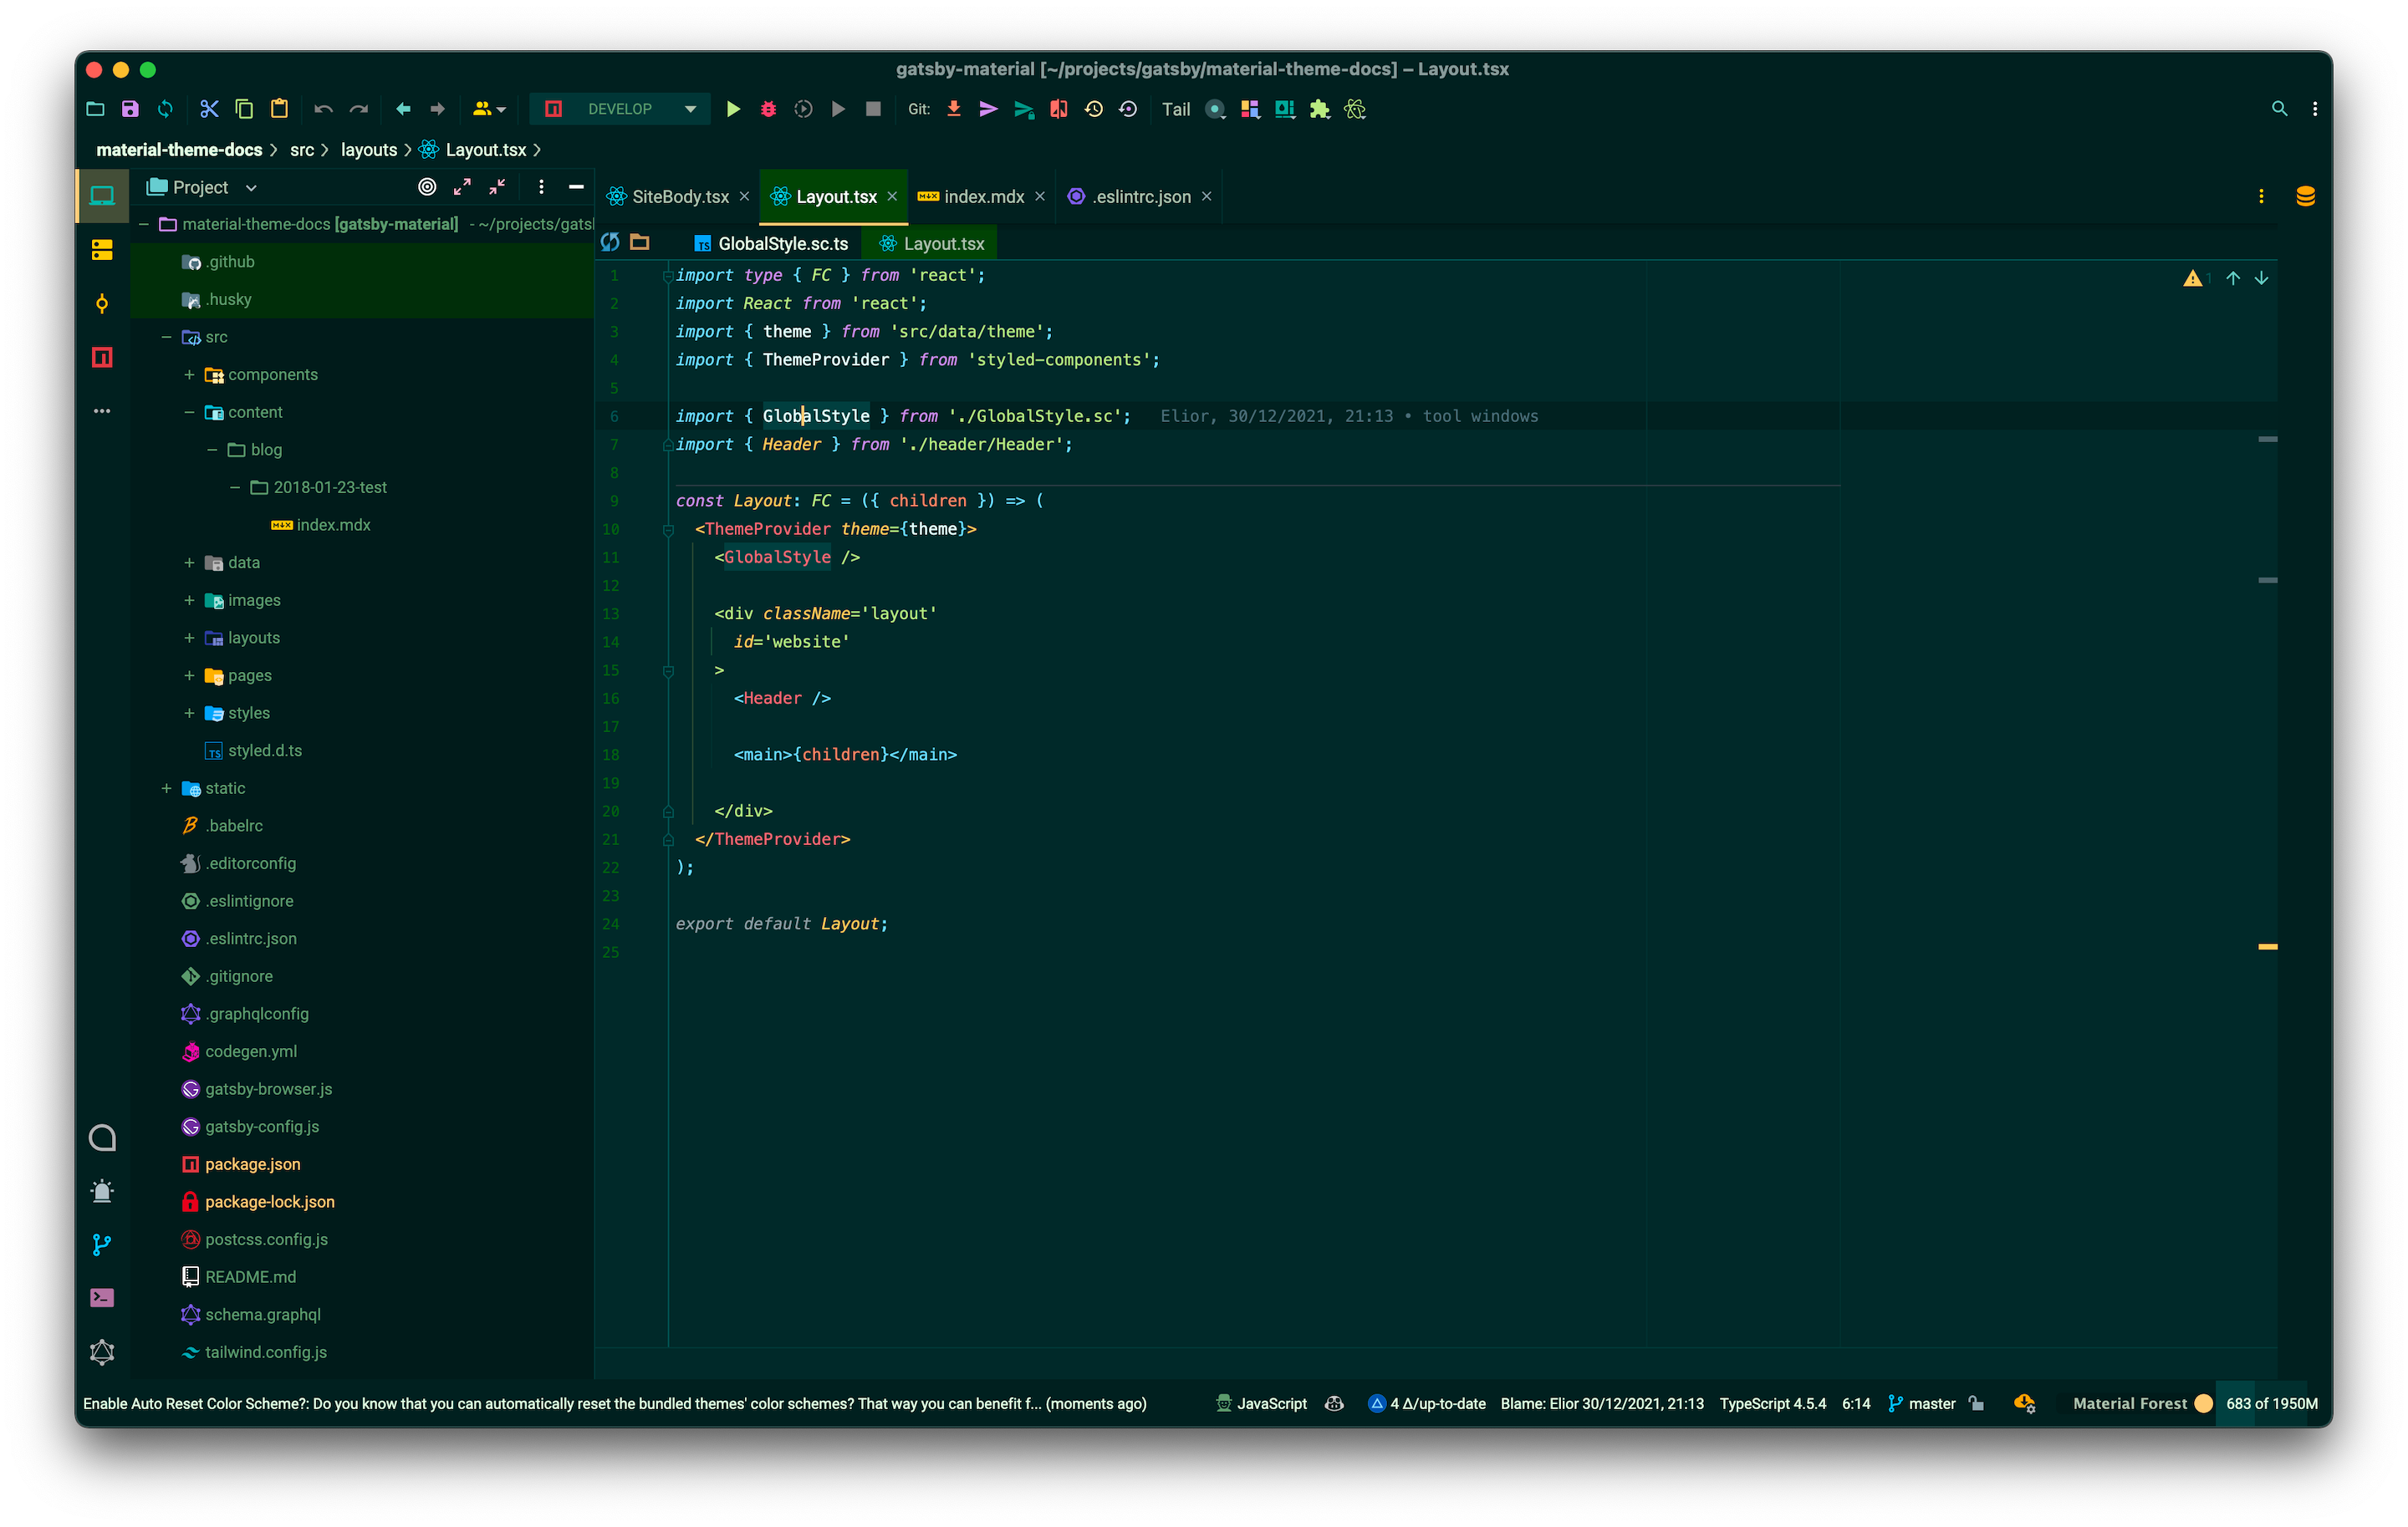The width and height of the screenshot is (2408, 1527).
Task: Click the 683 of 1950M memory indicator
Action: [x=2270, y=1403]
